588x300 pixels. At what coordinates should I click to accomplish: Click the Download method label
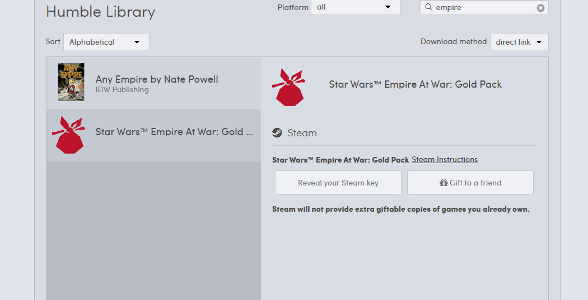click(454, 41)
